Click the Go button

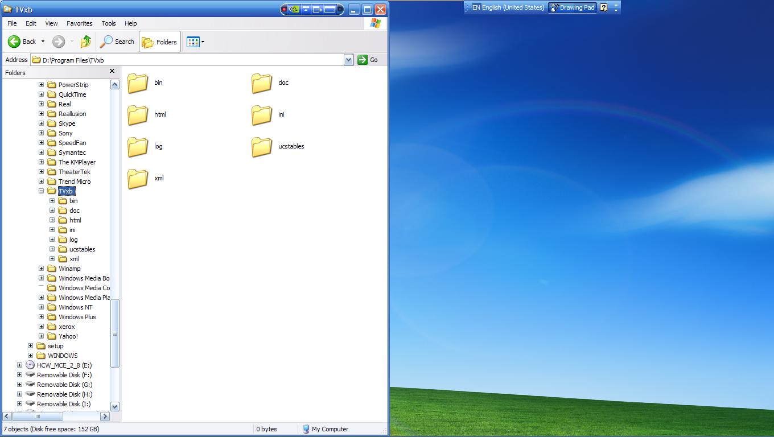tap(368, 60)
